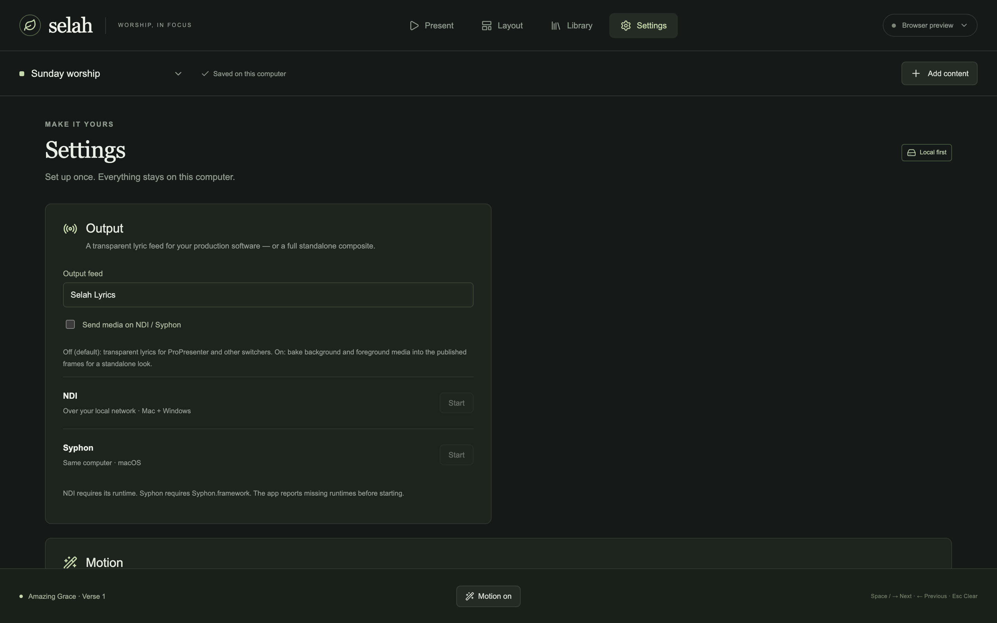The image size is (997, 623).
Task: Click the Motion magic wand heading icon
Action: click(x=70, y=562)
